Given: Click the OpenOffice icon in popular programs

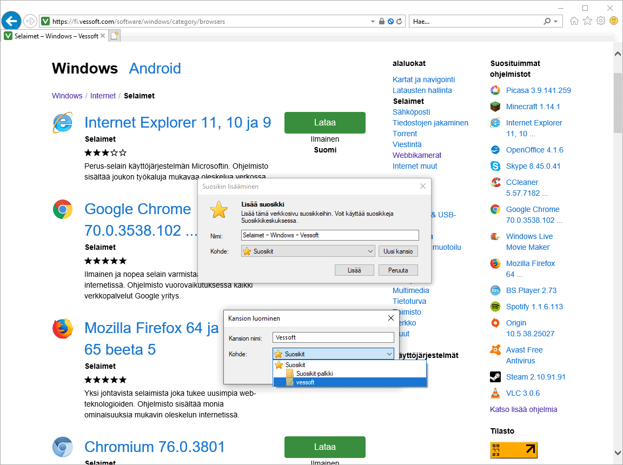Looking at the screenshot, I should [x=495, y=150].
